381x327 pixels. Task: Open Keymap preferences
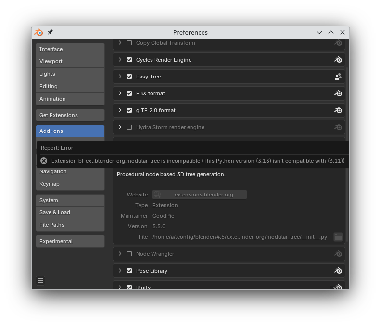(x=70, y=184)
